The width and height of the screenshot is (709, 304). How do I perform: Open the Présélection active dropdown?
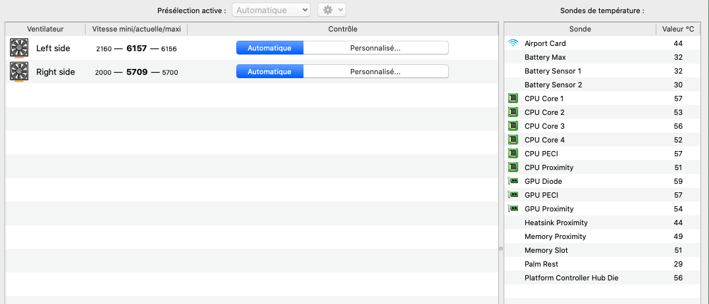[x=271, y=10]
